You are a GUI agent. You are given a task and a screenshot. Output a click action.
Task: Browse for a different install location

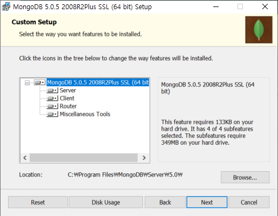(x=245, y=177)
